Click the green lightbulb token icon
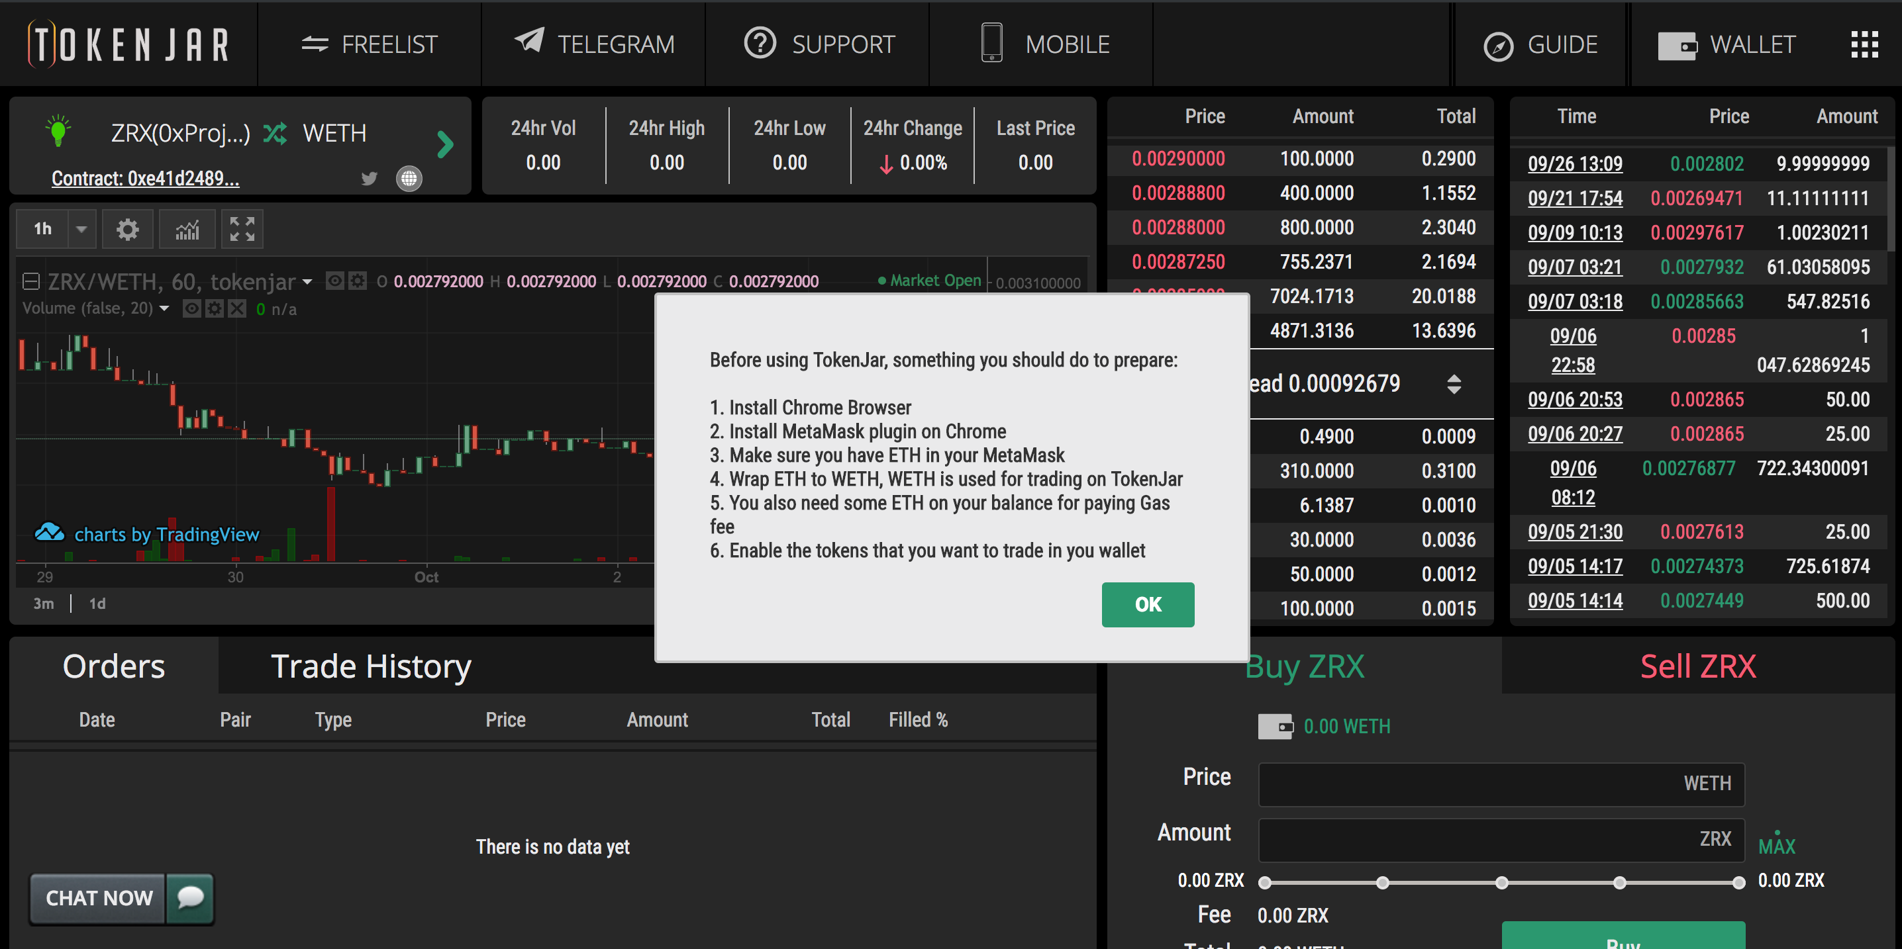Image resolution: width=1902 pixels, height=949 pixels. 58,130
